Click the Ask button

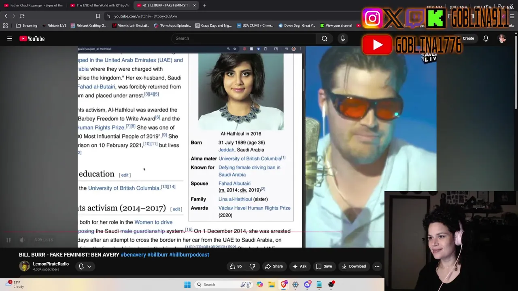(x=299, y=266)
